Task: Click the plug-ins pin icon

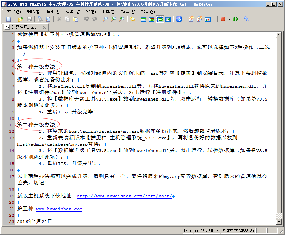Action: 247,19
